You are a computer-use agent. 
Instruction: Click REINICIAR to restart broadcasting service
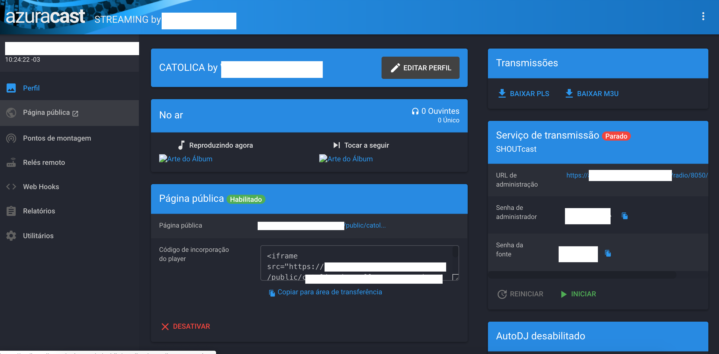520,294
